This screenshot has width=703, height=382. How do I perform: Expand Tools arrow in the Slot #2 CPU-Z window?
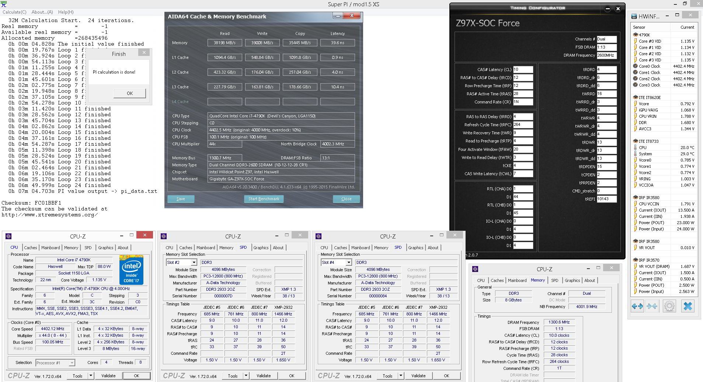click(246, 376)
